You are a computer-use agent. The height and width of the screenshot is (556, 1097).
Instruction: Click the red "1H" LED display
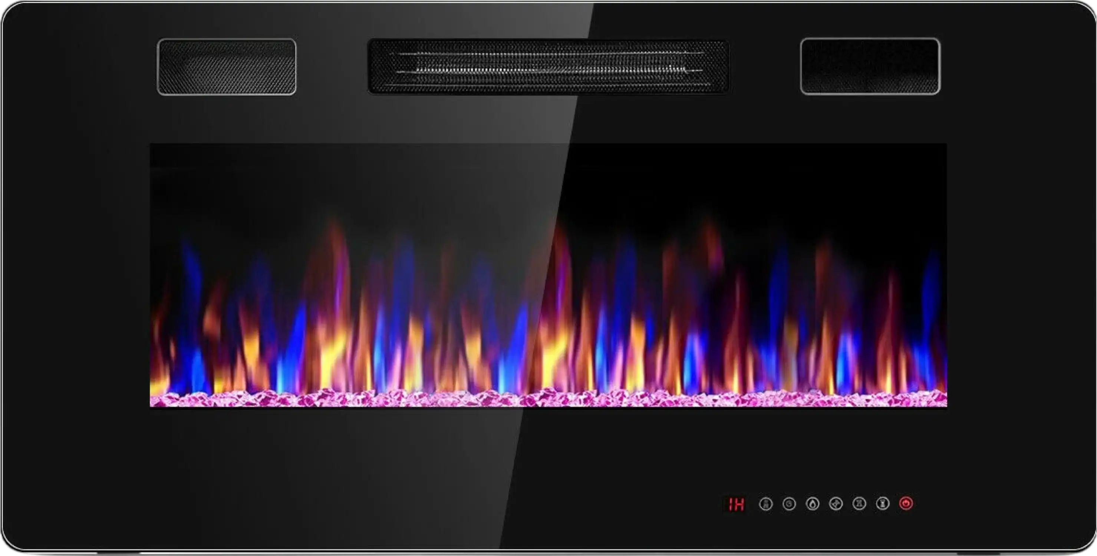pyautogui.click(x=736, y=504)
